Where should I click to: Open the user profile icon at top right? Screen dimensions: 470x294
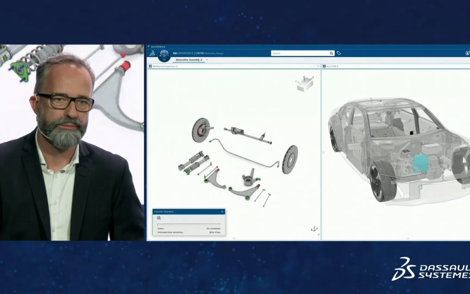[467, 53]
